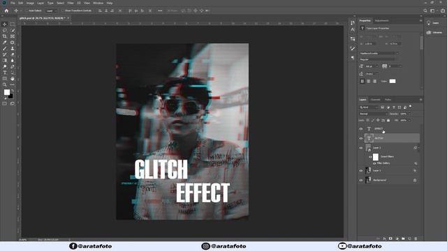Open more options three-dots in options bar
Screen dimensions: 447x251
(x=160, y=10)
